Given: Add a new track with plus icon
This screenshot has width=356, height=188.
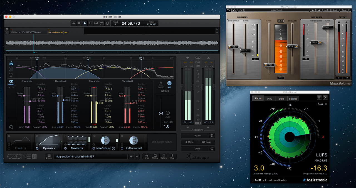Looking at the screenshot, I should coord(7,29).
